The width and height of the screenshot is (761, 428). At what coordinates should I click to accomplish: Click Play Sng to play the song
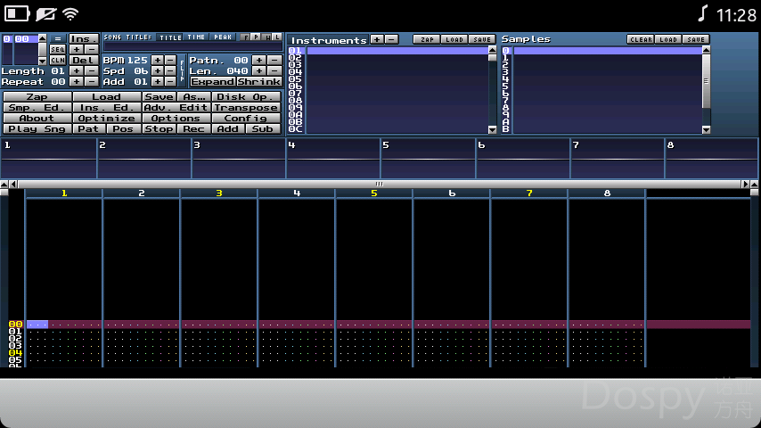pyautogui.click(x=37, y=128)
